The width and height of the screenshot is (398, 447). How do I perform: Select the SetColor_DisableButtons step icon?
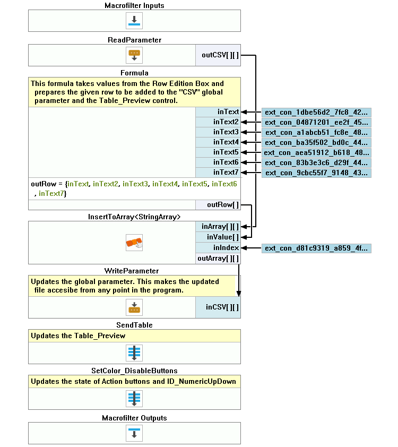tap(134, 398)
